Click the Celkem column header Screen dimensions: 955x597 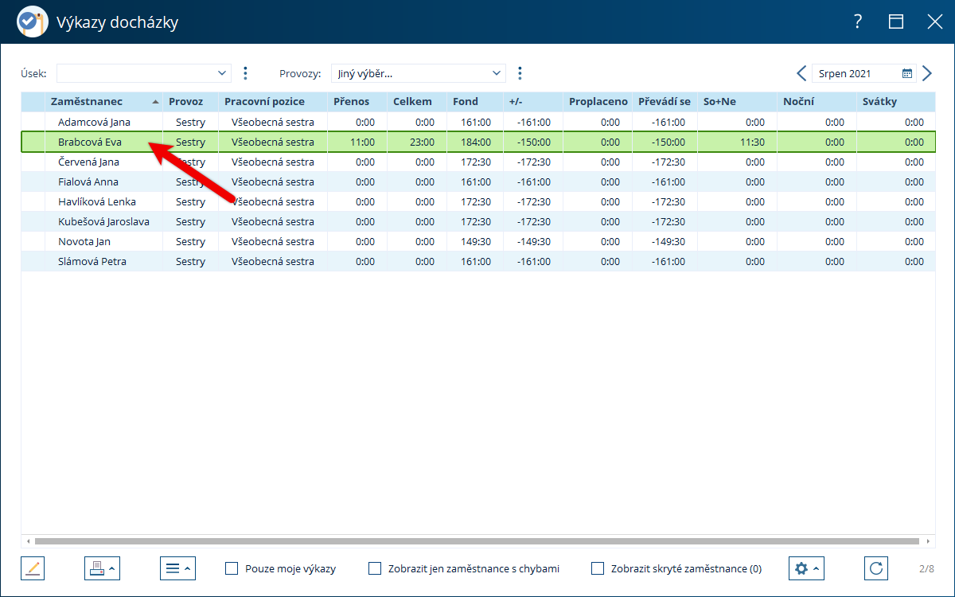tap(417, 102)
